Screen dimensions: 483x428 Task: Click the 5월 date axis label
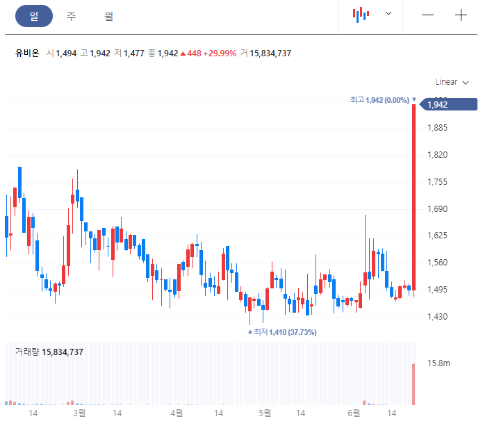pyautogui.click(x=265, y=413)
